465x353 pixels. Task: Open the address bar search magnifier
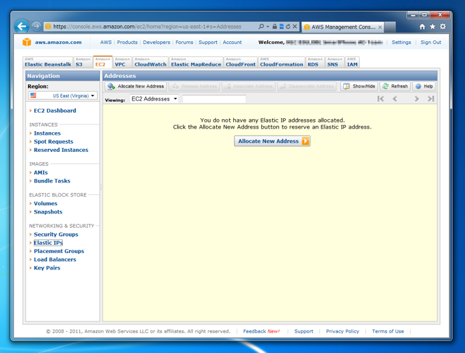261,27
